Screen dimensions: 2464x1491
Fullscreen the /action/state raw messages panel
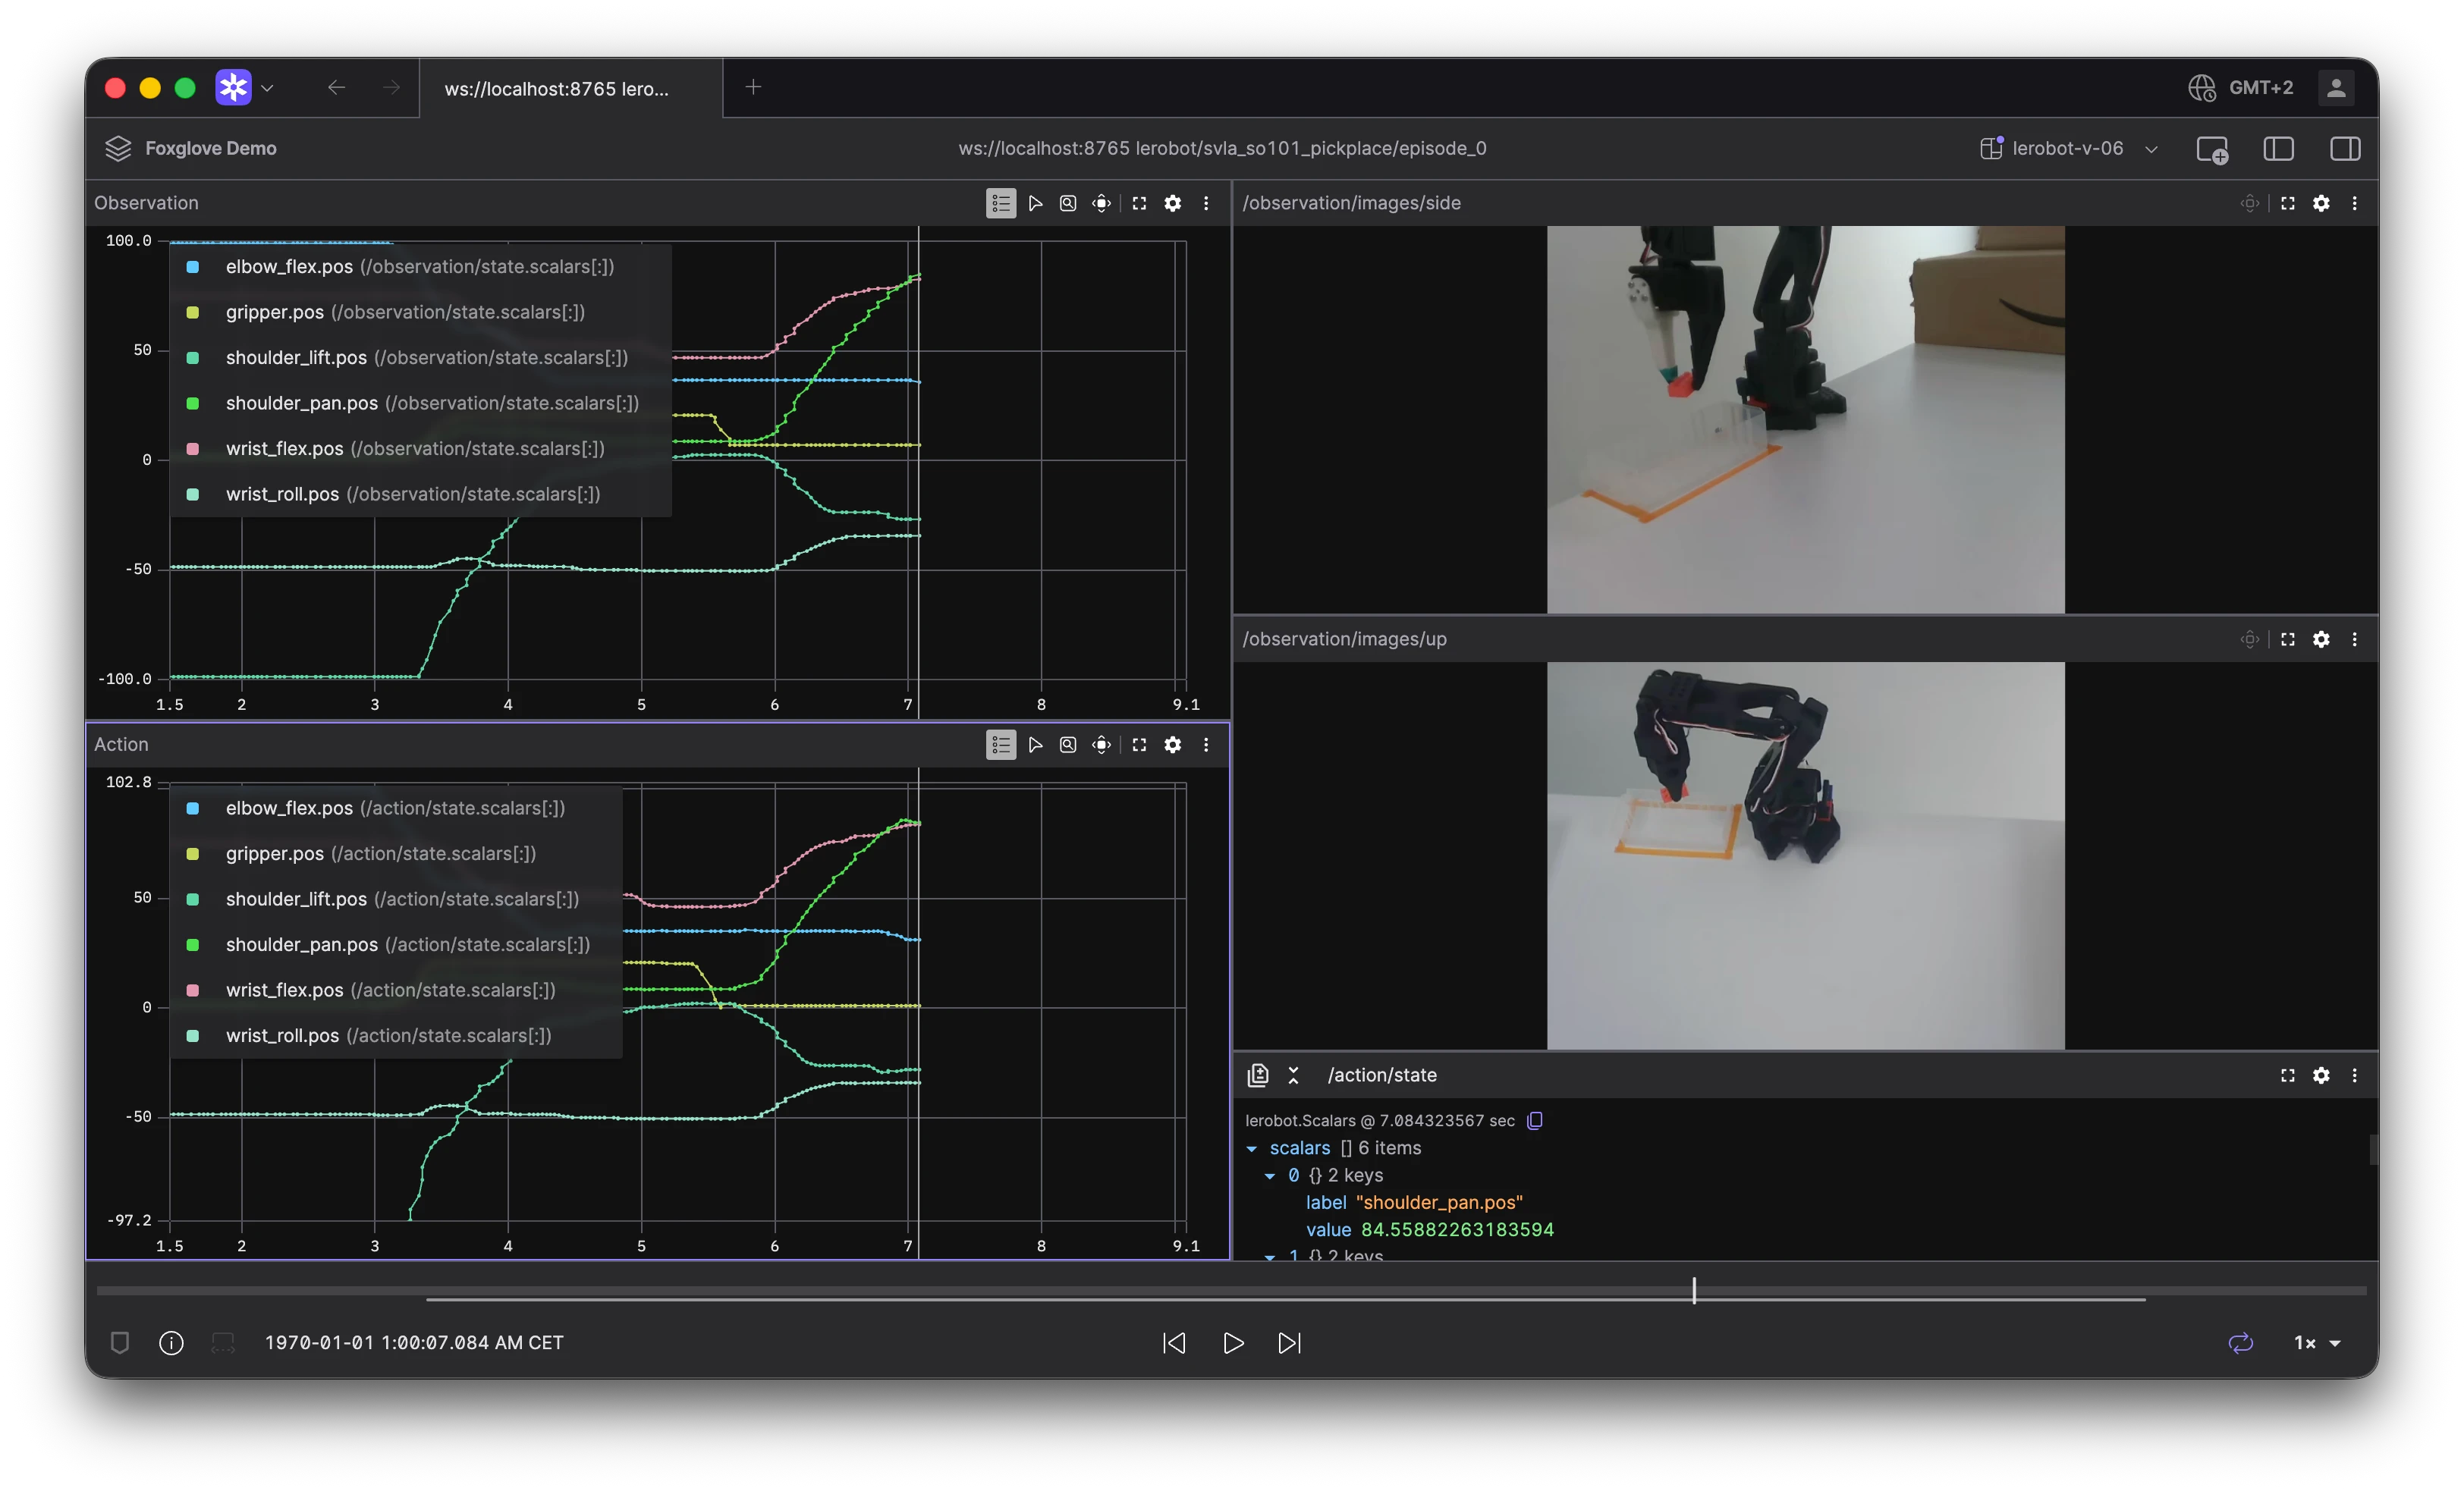point(2287,1075)
